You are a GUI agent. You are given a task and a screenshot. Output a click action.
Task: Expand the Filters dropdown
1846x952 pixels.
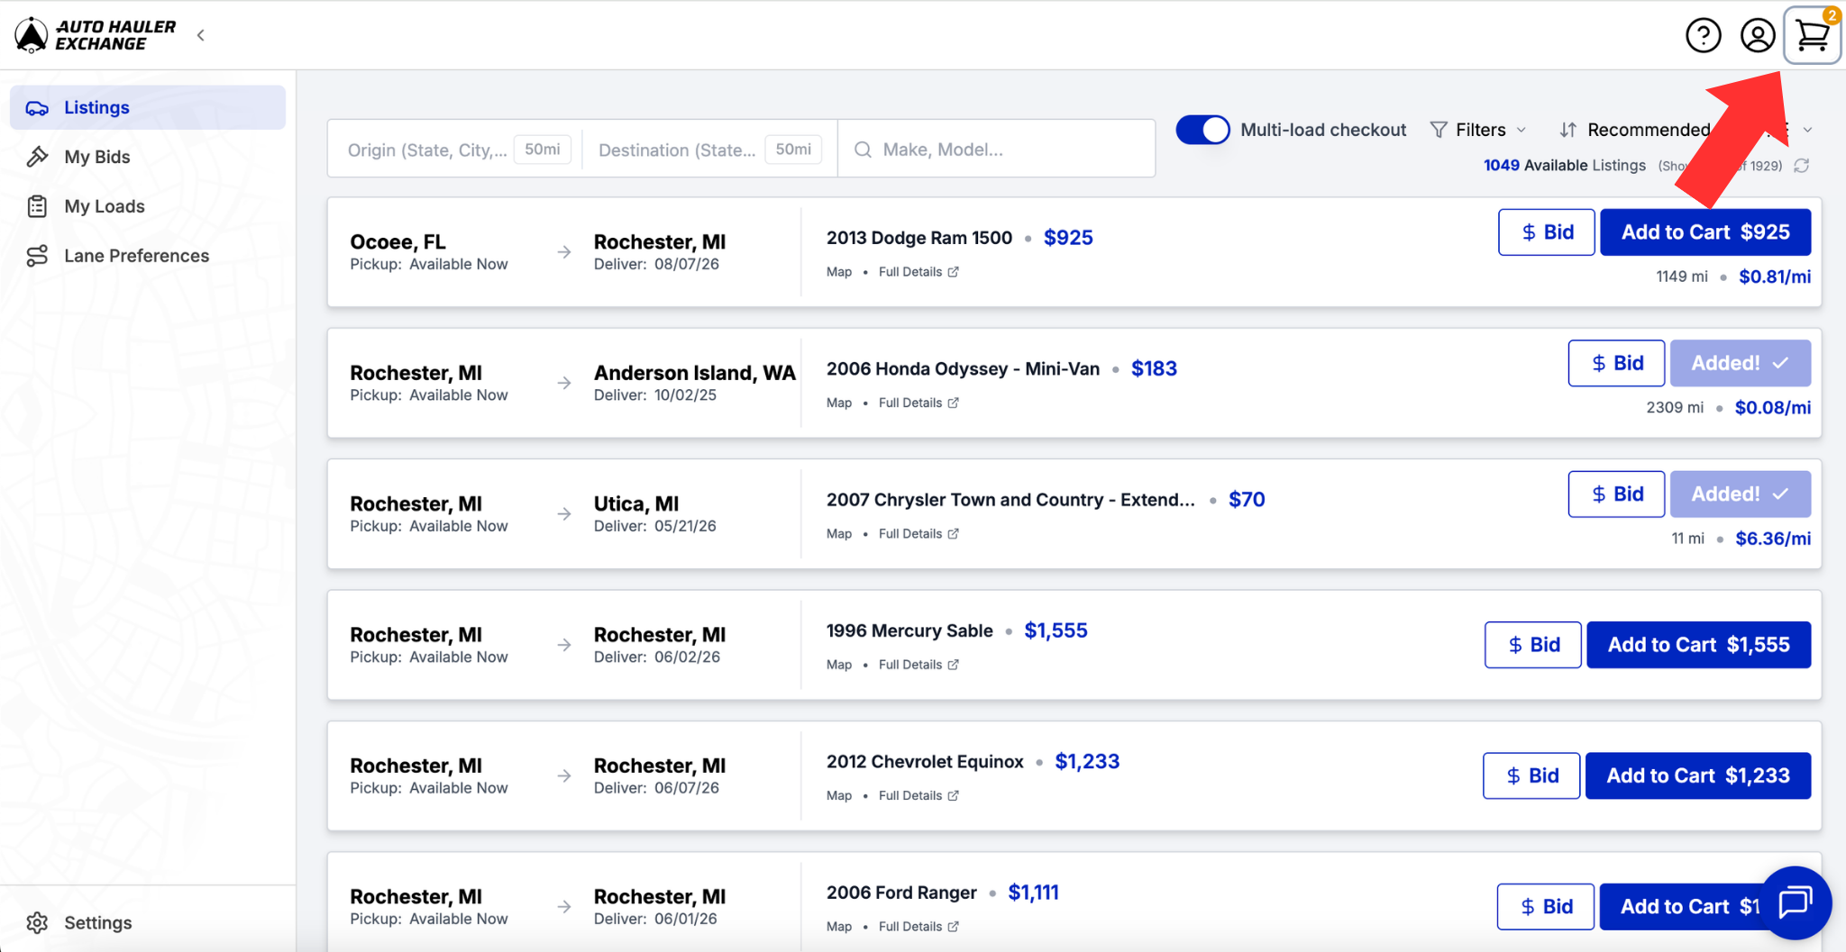(x=1478, y=130)
